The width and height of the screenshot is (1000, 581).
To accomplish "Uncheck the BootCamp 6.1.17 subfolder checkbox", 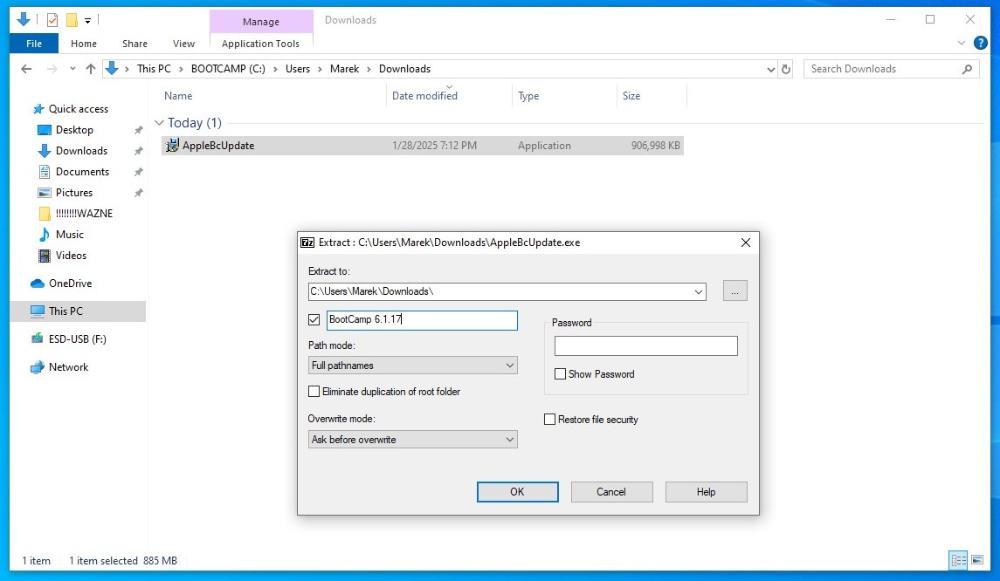I will click(x=314, y=320).
